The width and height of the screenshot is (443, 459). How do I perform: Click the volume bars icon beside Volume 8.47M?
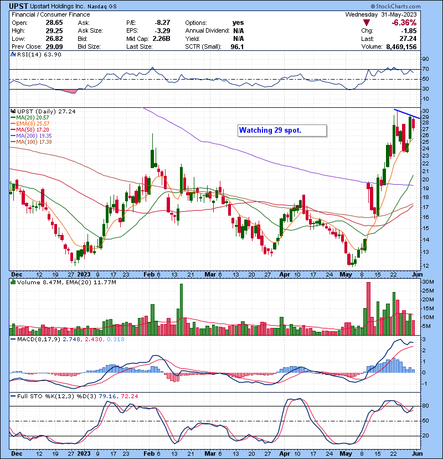tap(13, 282)
